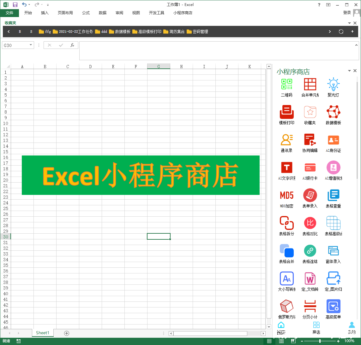
Task: Add a new favorite with the plus icon
Action: pyautogui.click(x=352, y=32)
